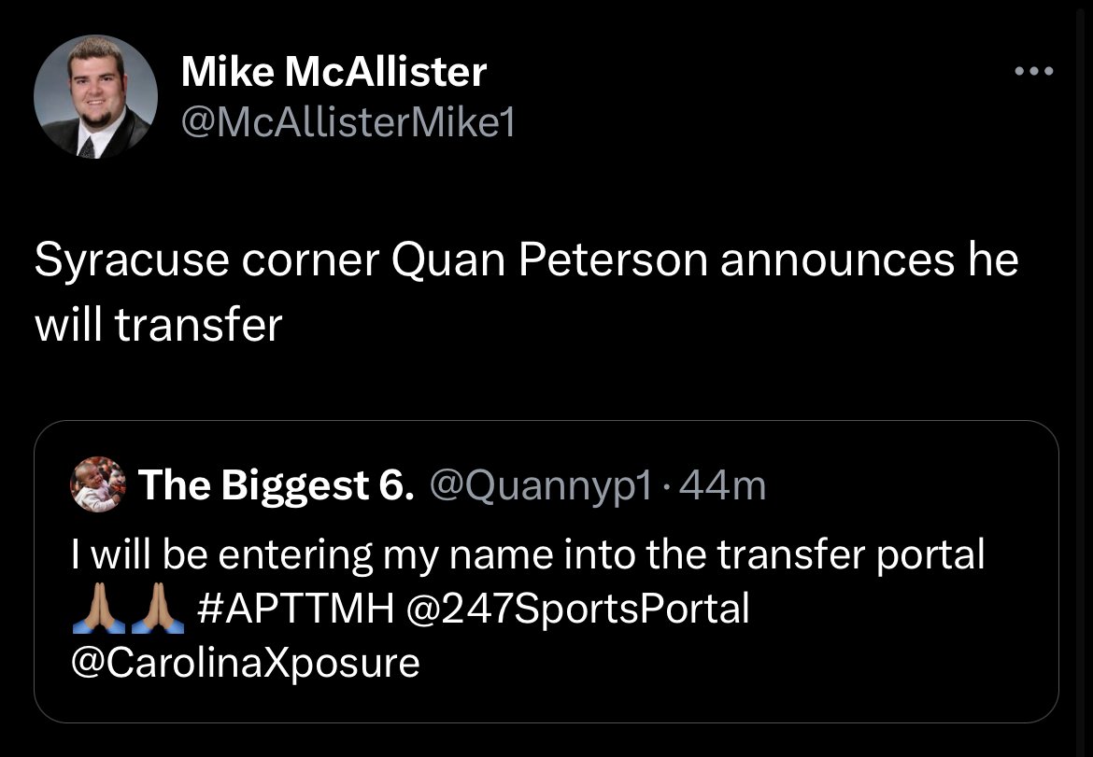Click the 'will transfer' text line
The height and width of the screenshot is (757, 1093).
tap(159, 325)
